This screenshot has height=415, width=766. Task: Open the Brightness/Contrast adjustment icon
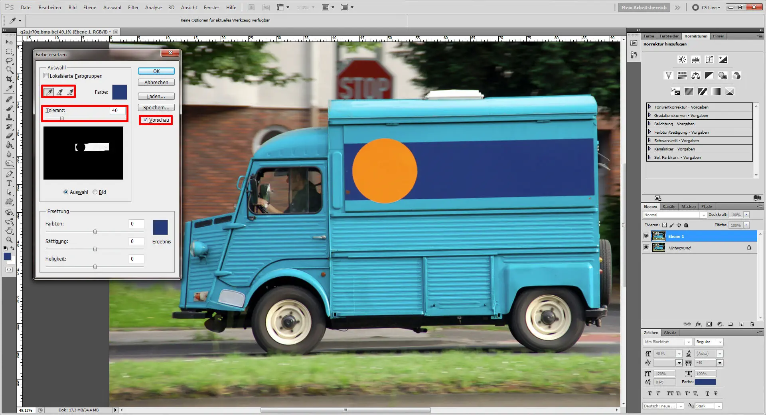pyautogui.click(x=682, y=59)
